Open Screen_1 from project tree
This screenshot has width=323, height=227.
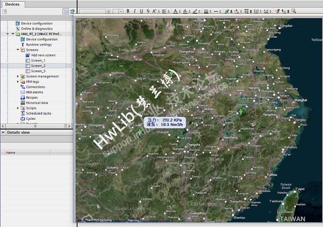[x=38, y=60]
